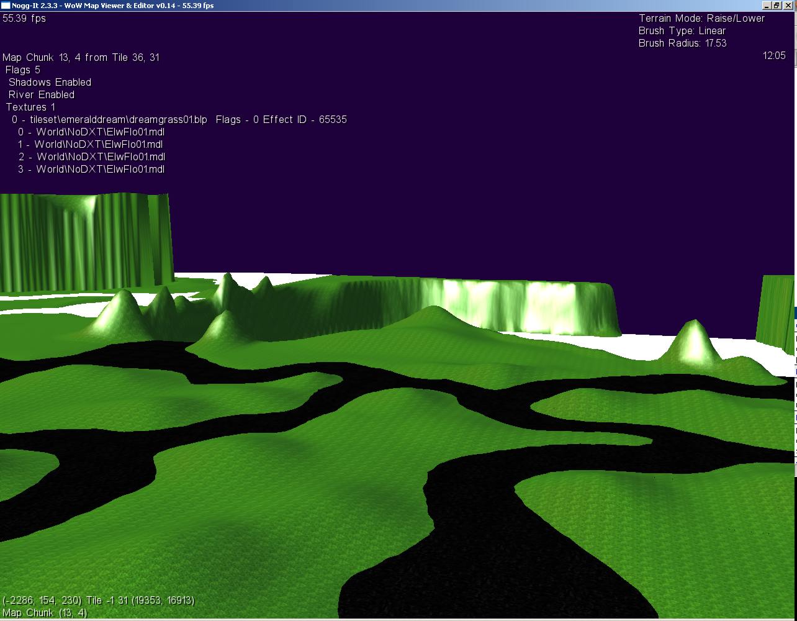Image resolution: width=797 pixels, height=621 pixels.
Task: Click model entry '3 - World\NoDXT\ElwFlo01.mdl'
Action: click(x=91, y=169)
